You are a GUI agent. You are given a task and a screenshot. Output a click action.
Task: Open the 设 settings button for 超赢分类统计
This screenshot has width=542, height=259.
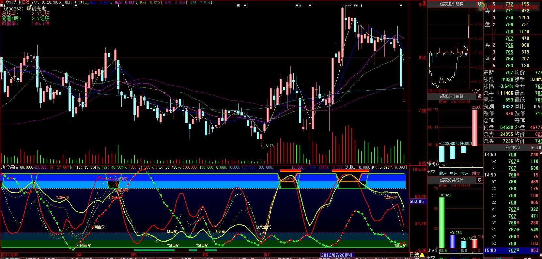pos(480,180)
